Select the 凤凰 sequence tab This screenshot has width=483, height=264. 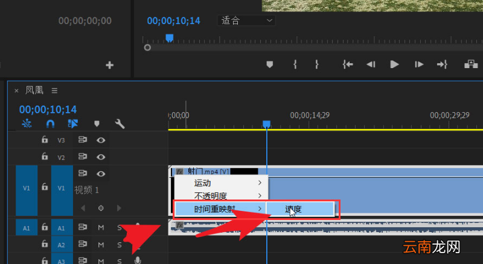coord(34,90)
